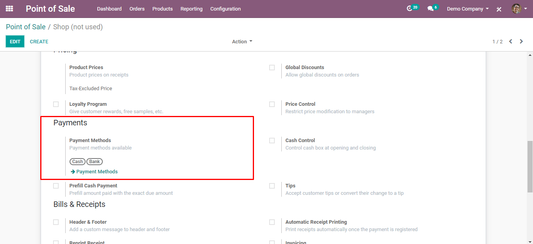The width and height of the screenshot is (533, 244).
Task: Follow the Payment Methods arrow link
Action: (x=94, y=172)
